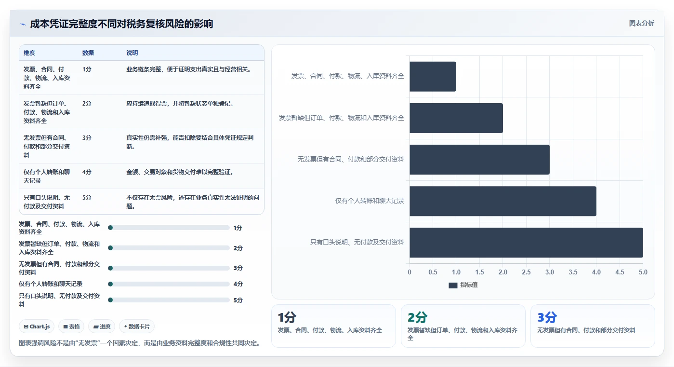Click table cell 不仅存在无票风险，还存在业务真实性无法证明的问题。
The height and width of the screenshot is (367, 674).
coord(193,202)
